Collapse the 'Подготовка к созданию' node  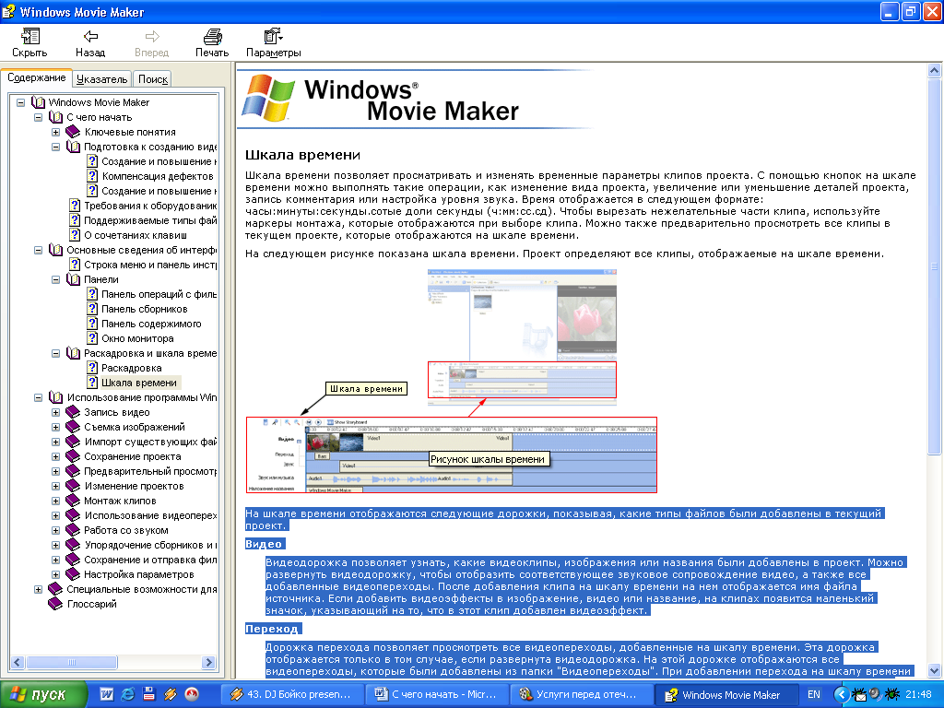point(55,147)
